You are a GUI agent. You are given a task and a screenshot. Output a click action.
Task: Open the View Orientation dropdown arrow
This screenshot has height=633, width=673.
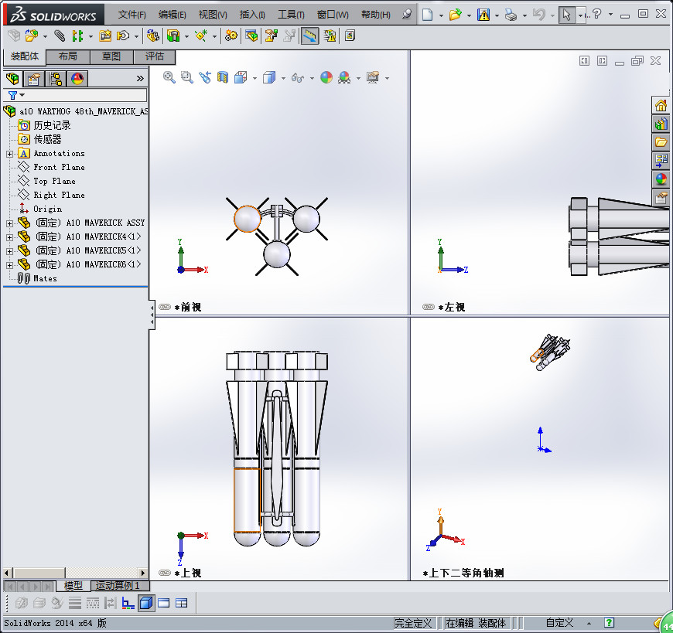click(255, 78)
